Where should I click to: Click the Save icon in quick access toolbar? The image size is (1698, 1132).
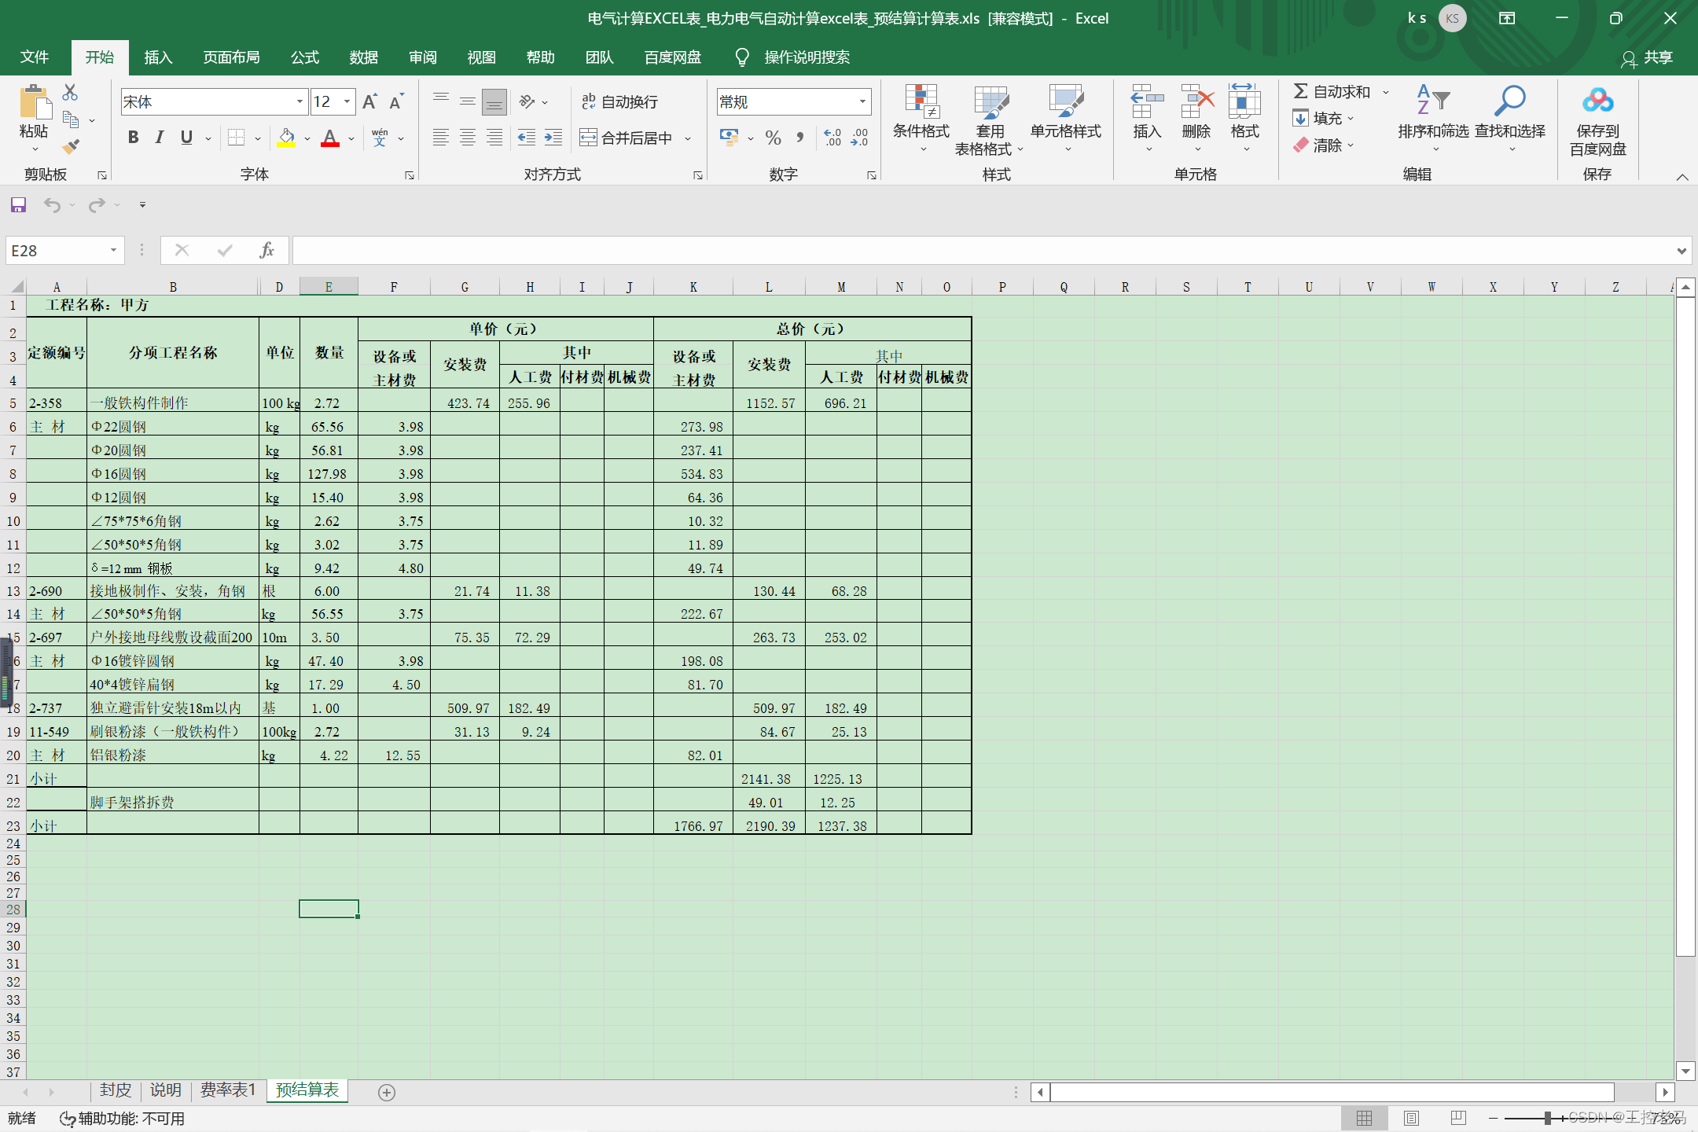click(18, 205)
